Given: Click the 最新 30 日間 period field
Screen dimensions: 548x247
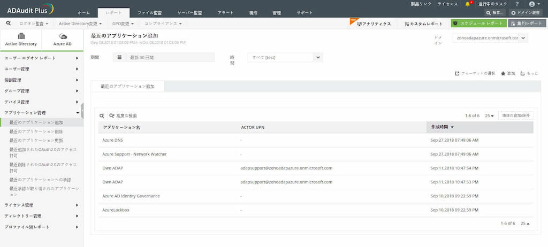Looking at the screenshot, I should point(164,57).
